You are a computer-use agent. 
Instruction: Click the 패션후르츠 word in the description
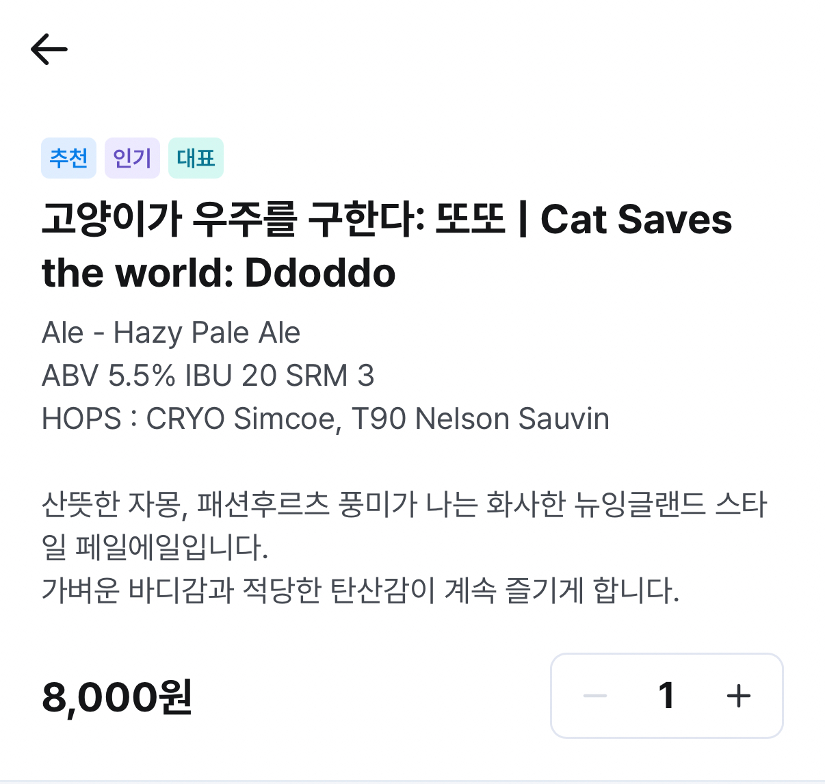pos(263,504)
